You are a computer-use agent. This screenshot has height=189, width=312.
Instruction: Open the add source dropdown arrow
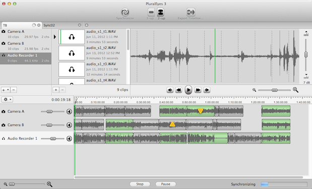point(8,90)
